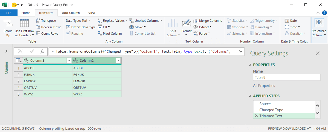Screen dimensions: 328x132
Task: Collapse the APPLIED STEPS section
Action: (250, 96)
